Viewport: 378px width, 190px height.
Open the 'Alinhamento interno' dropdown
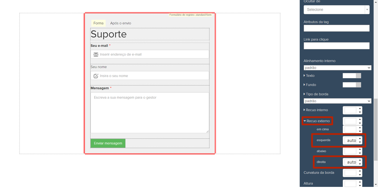337,68
